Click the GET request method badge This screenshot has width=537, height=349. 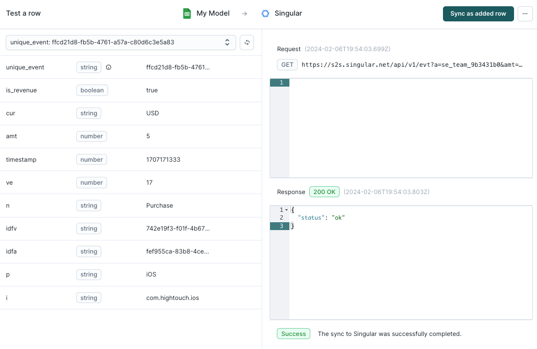(x=287, y=65)
